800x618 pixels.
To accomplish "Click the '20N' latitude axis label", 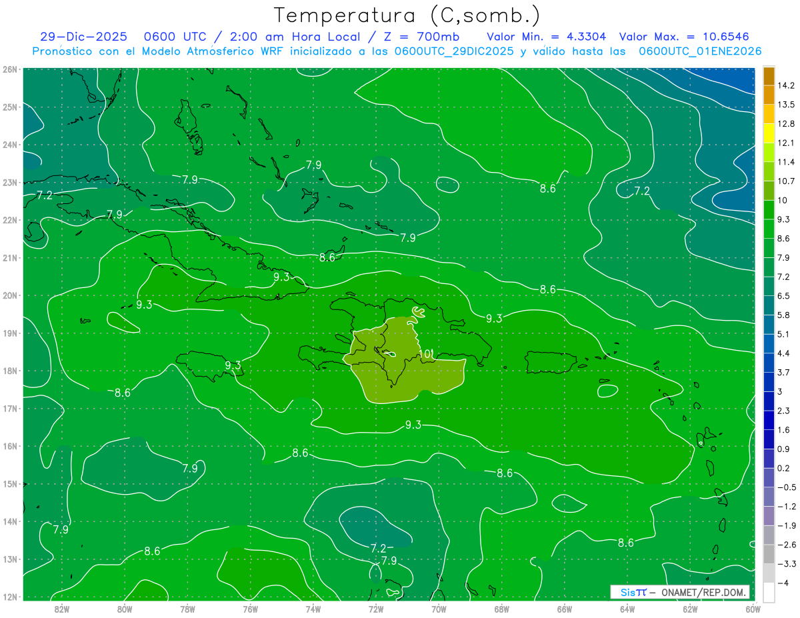I will [x=9, y=295].
